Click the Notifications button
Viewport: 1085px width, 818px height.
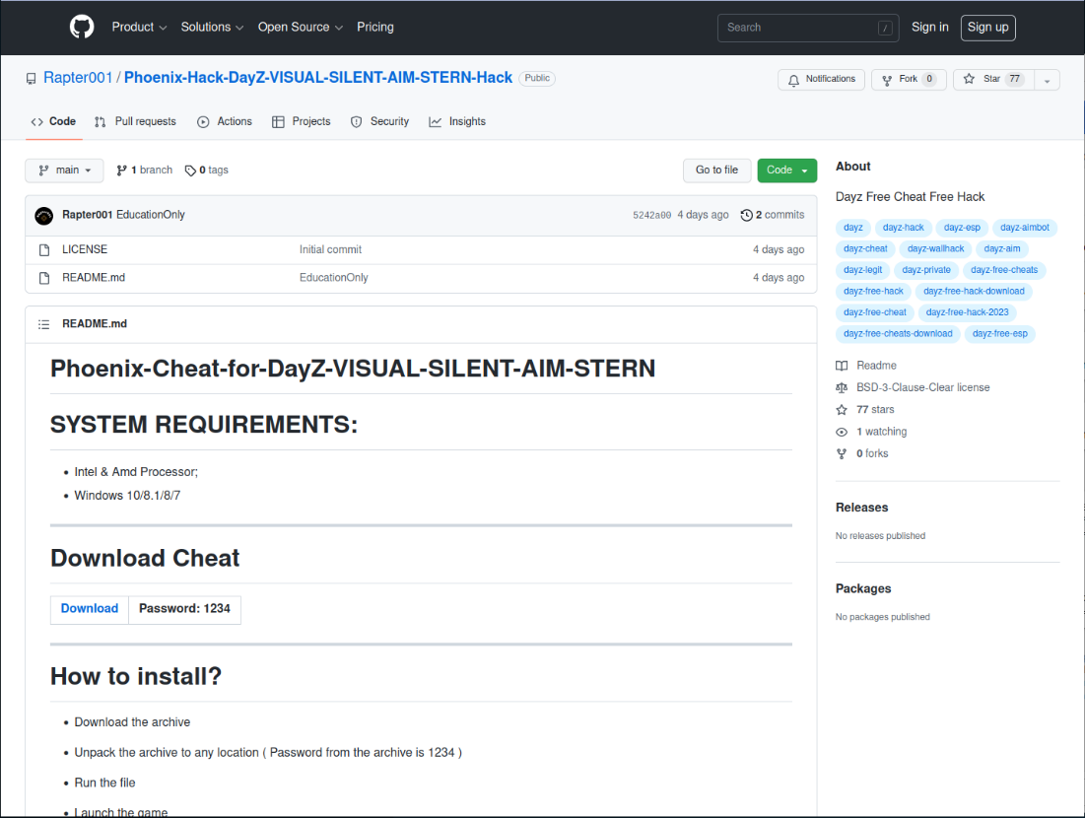(x=821, y=80)
